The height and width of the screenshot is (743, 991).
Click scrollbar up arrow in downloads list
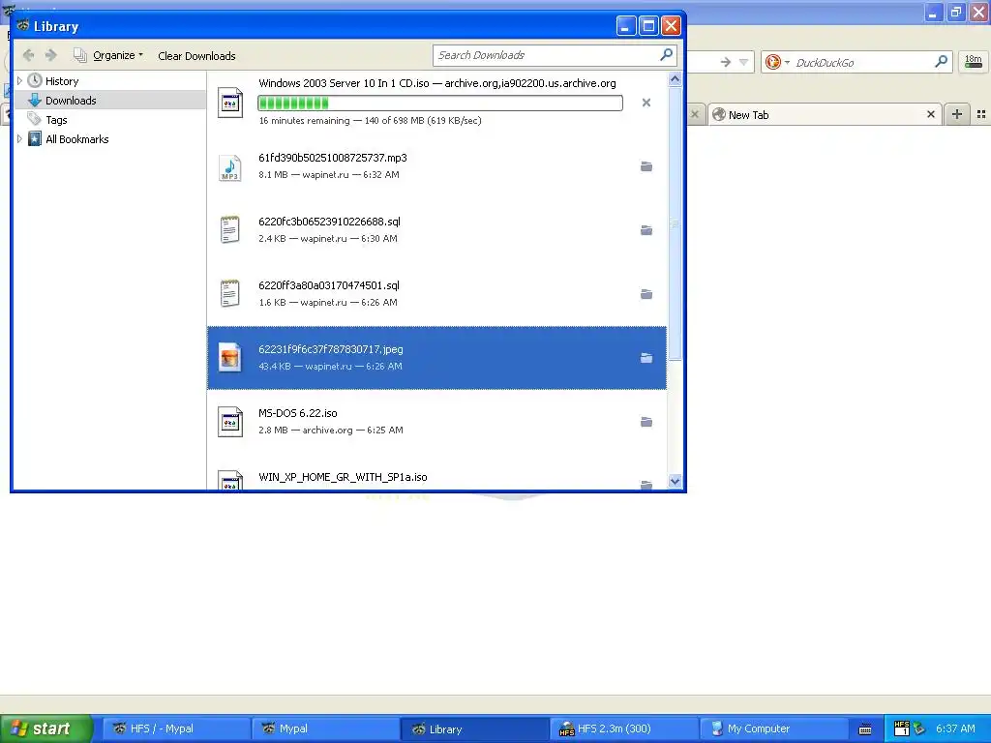675,79
